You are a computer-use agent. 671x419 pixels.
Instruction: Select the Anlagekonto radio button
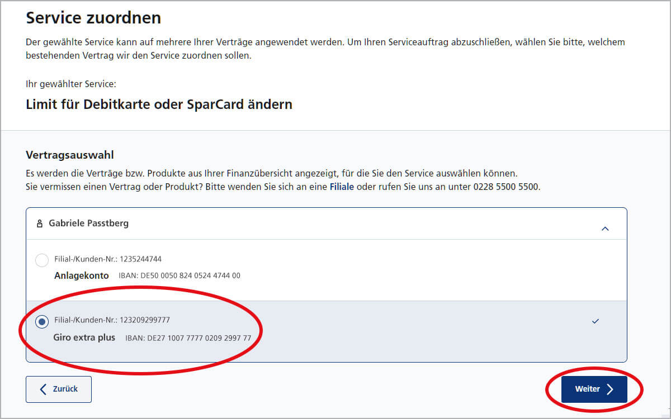tap(41, 260)
